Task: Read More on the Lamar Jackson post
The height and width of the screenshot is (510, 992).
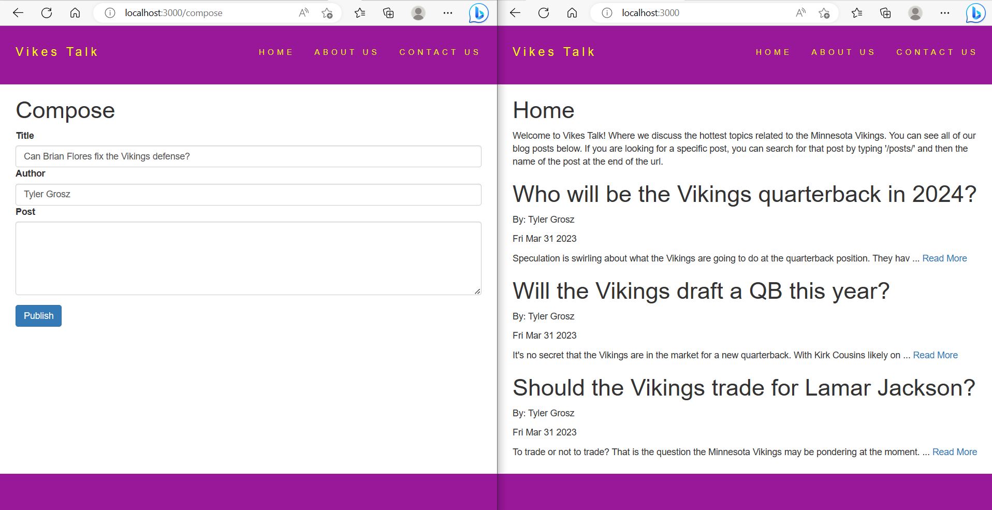Action: coord(954,452)
